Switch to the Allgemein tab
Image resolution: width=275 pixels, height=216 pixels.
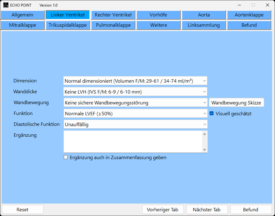[x=22, y=15]
